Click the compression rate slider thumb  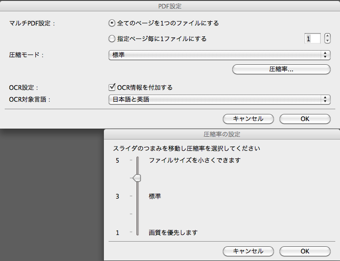(137, 178)
